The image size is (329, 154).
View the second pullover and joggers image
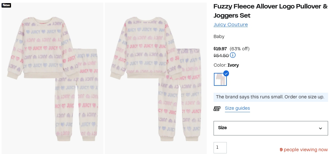pos(156,78)
